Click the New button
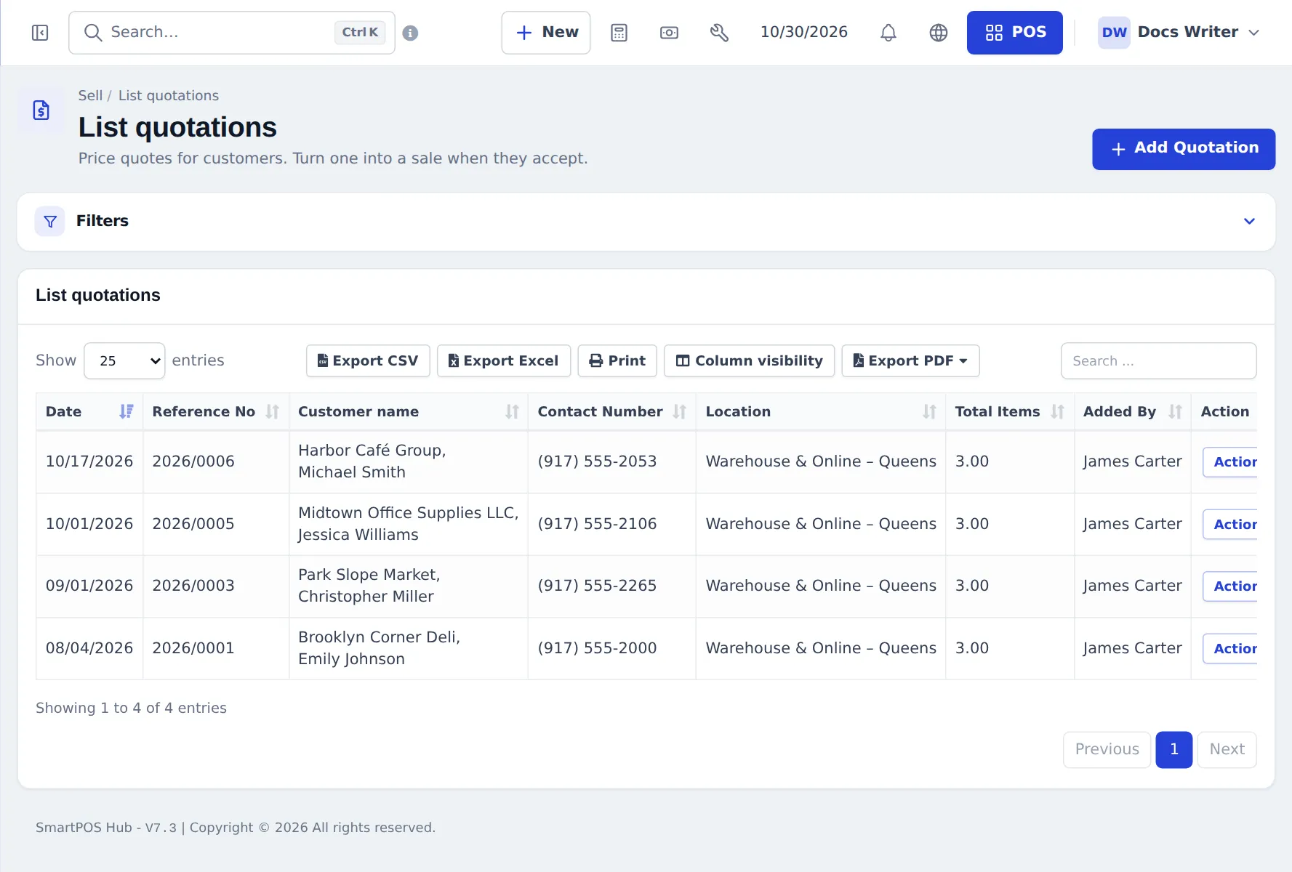The height and width of the screenshot is (872, 1292). [x=546, y=33]
